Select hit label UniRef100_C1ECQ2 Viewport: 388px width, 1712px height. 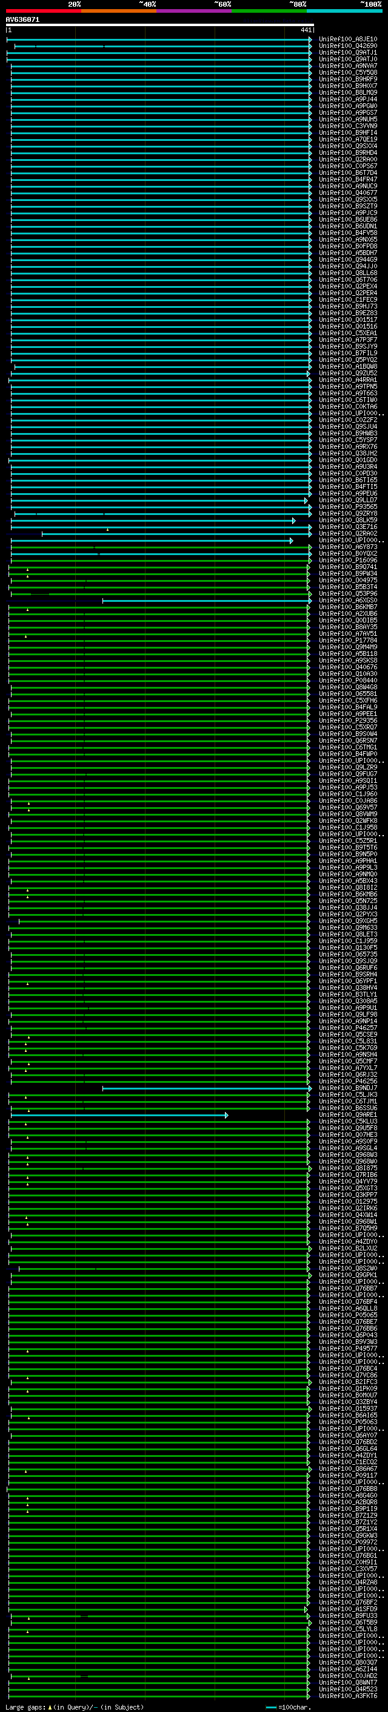348,1462
